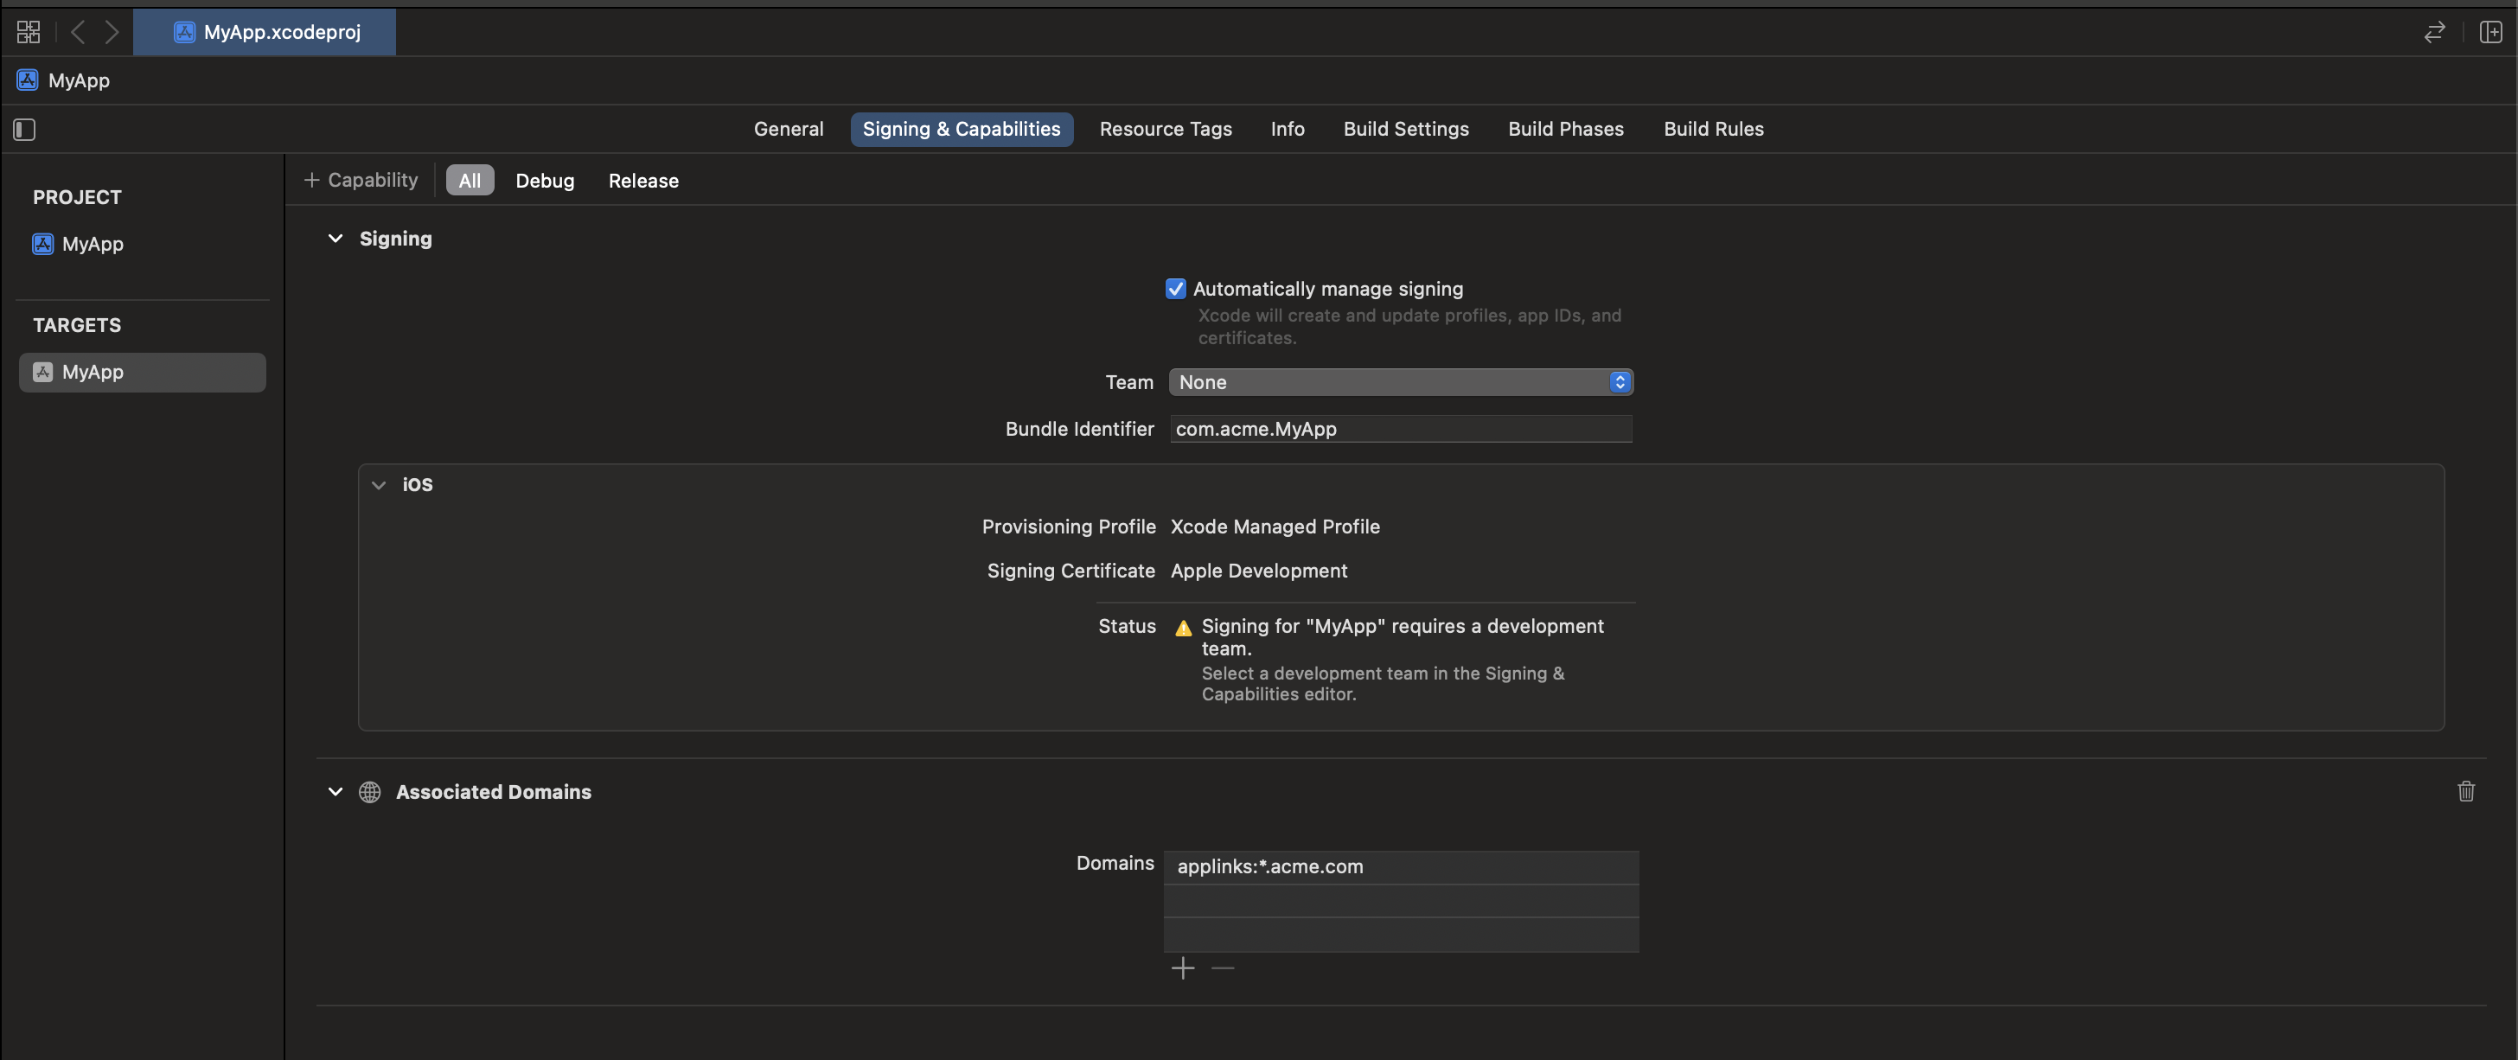
Task: Click the Signing section heading
Action: coord(395,239)
